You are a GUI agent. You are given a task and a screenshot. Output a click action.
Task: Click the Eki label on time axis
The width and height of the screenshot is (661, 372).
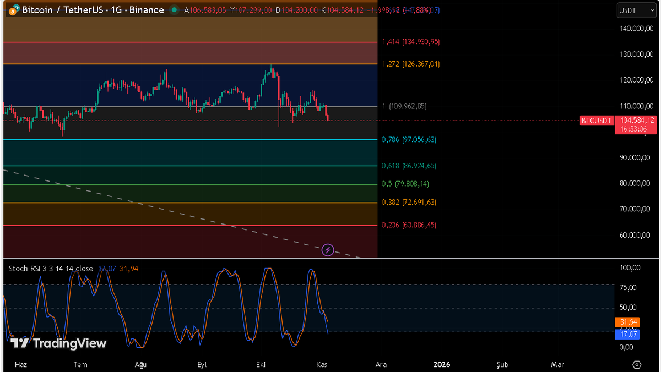(261, 364)
